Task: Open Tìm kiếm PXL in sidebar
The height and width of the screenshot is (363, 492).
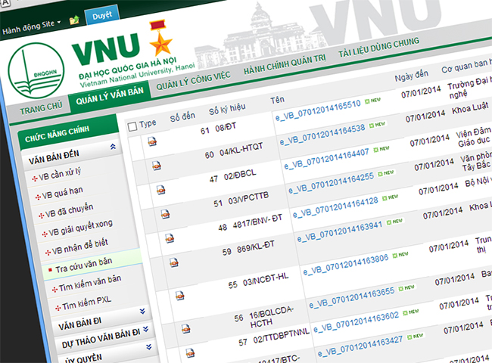Action: 86,302
